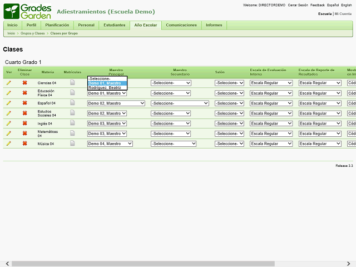
Task: Delete Matemáticas 04 with the red X
Action: pyautogui.click(x=24, y=133)
